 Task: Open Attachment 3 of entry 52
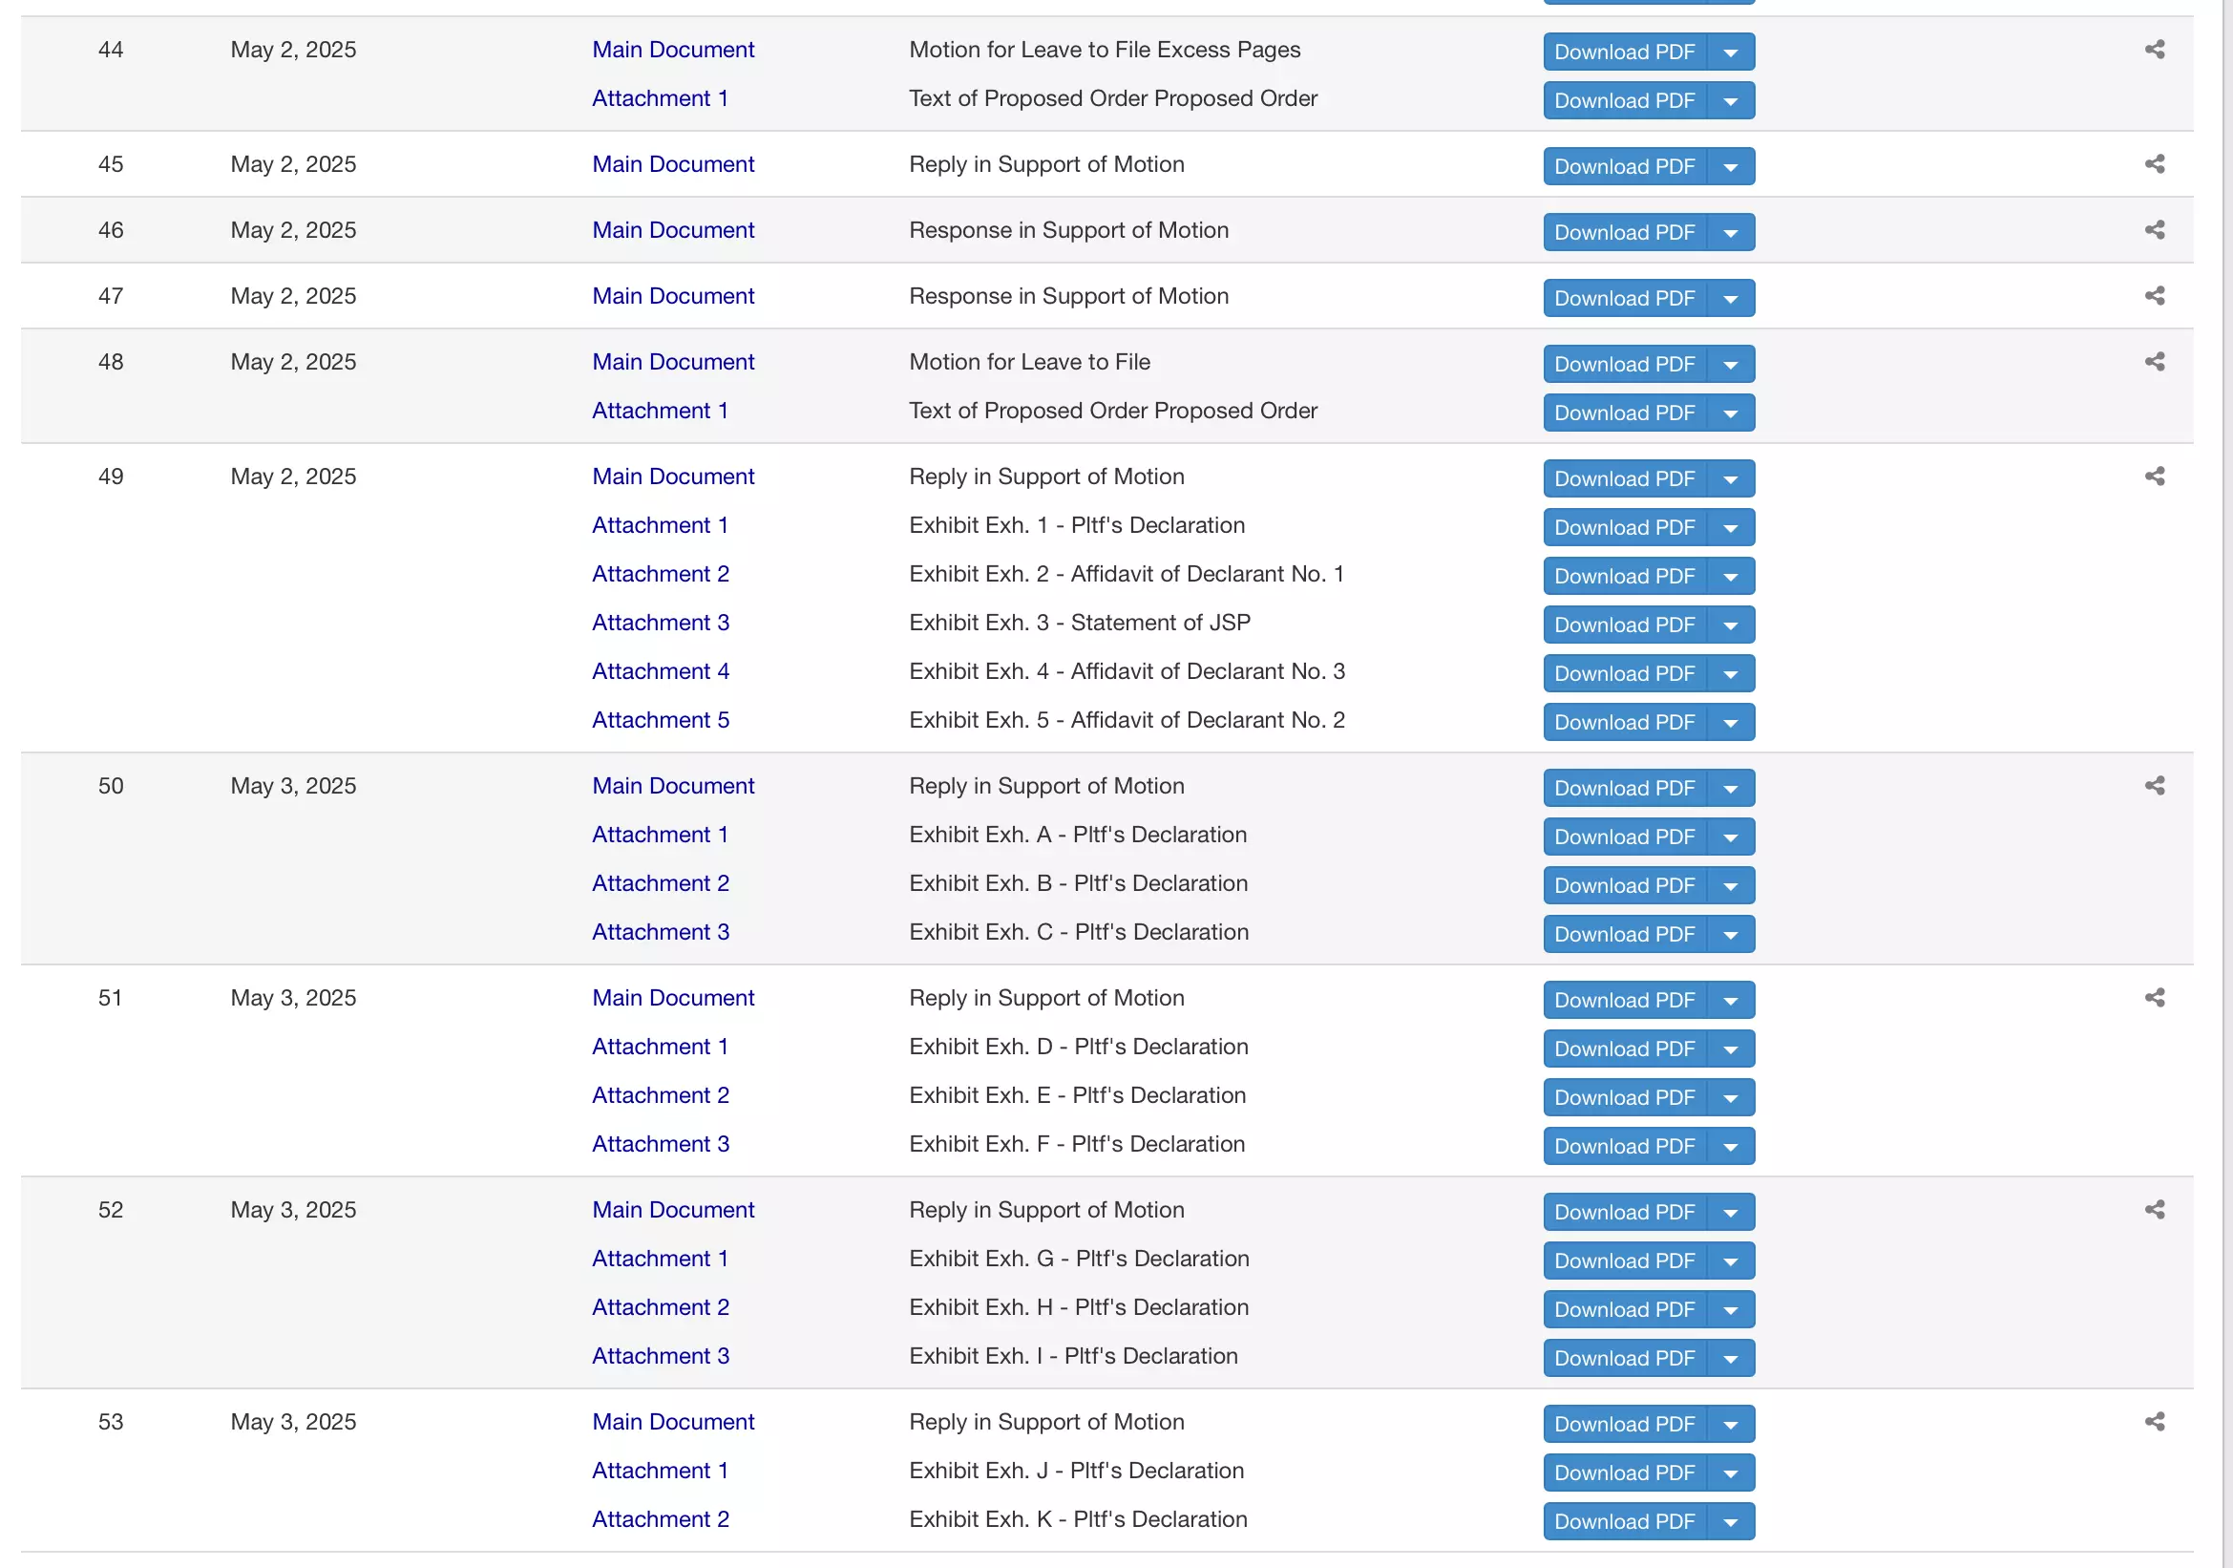click(661, 1357)
